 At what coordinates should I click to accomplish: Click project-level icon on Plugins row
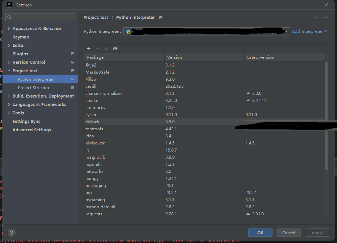pyautogui.click(x=73, y=54)
